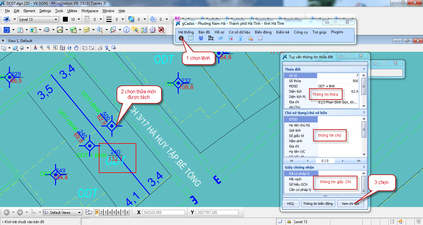Click the gCadas owners group icon

[x=201, y=38]
